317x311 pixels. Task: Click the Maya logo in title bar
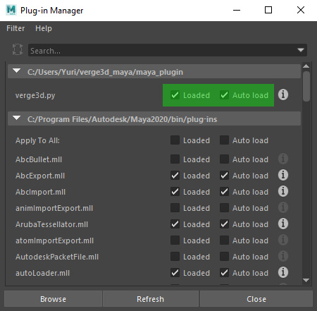[x=11, y=10]
